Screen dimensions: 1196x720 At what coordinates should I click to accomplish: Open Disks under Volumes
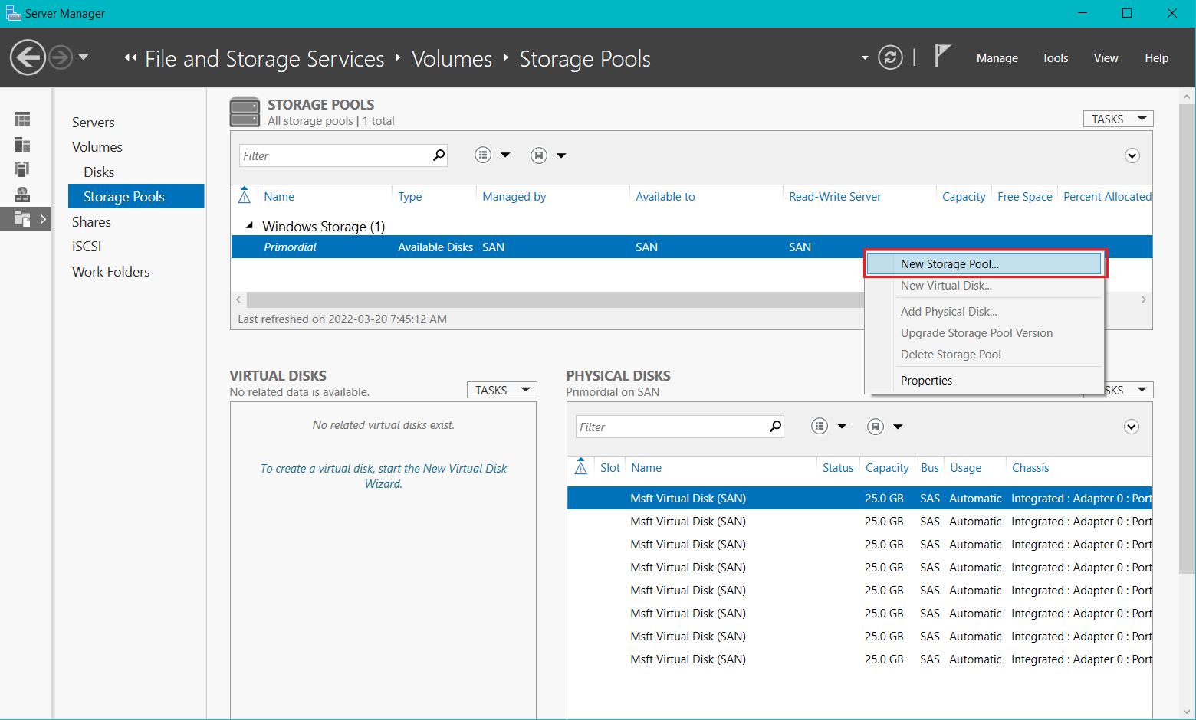[x=99, y=172]
